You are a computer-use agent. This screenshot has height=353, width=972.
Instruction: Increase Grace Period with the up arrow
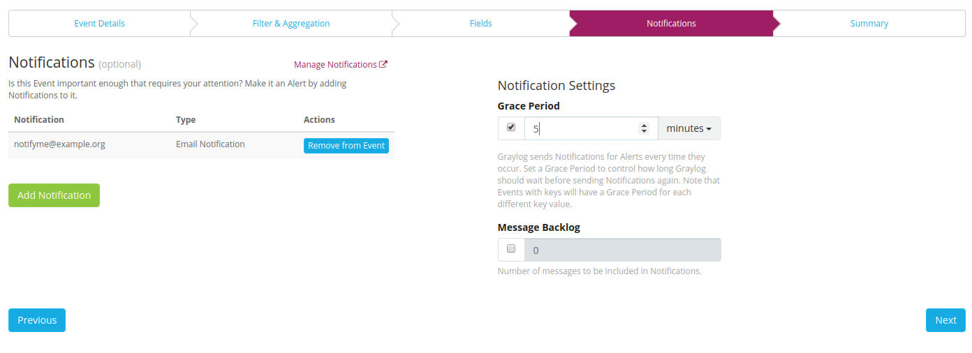[644, 126]
